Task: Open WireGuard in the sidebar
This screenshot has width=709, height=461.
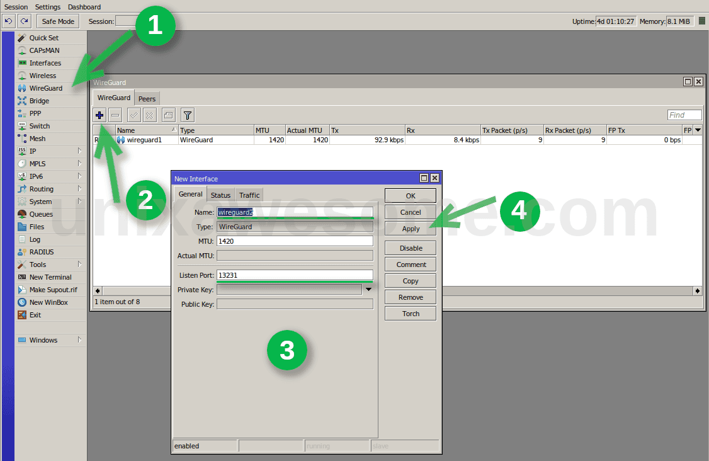Action: coord(45,88)
